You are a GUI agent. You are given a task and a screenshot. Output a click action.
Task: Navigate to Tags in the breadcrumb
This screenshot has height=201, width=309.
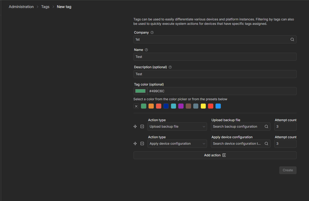click(45, 7)
